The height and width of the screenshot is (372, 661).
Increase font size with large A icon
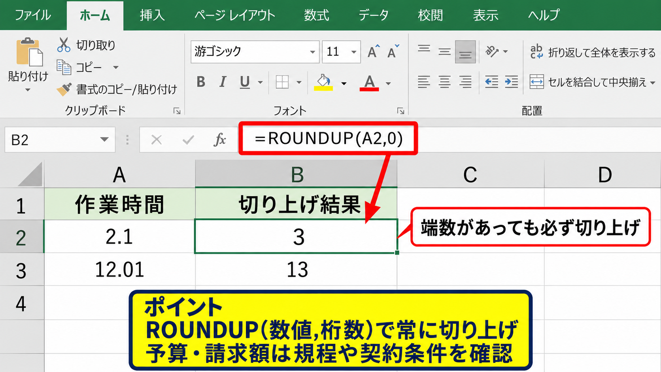373,51
